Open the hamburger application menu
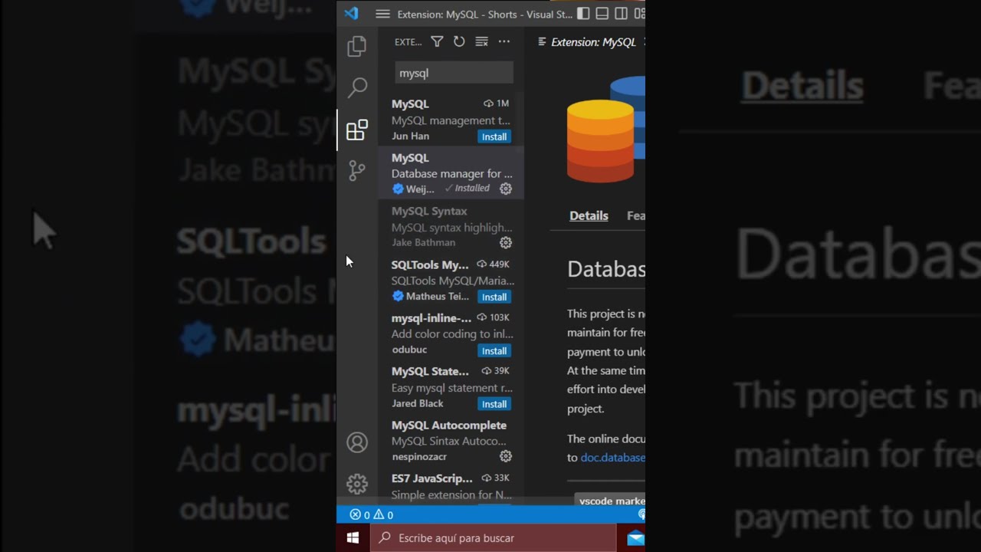The height and width of the screenshot is (552, 981). [x=382, y=14]
